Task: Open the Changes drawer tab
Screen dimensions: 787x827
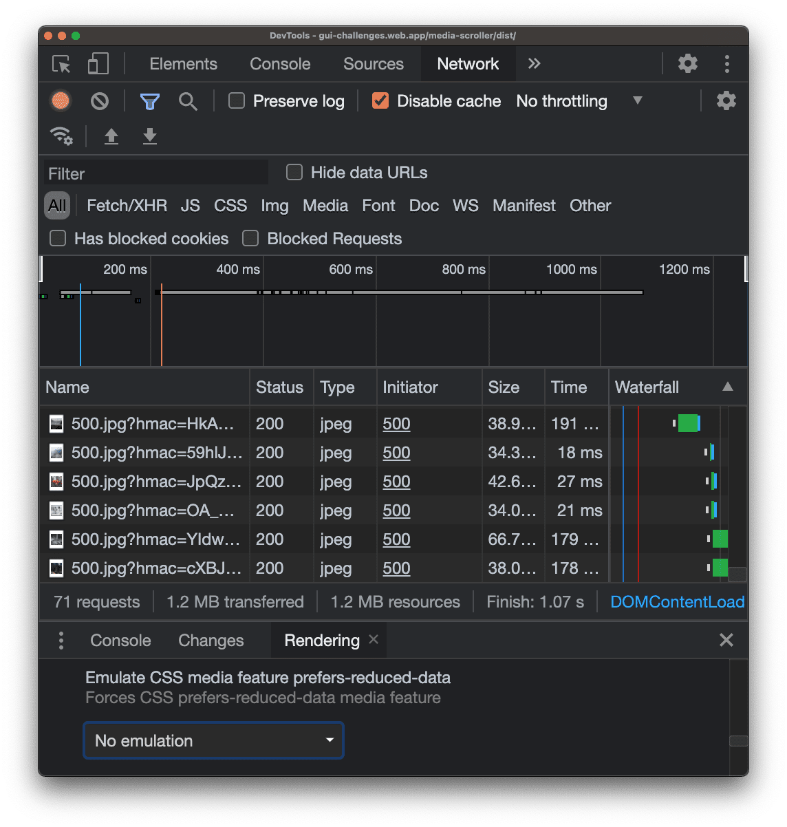Action: coord(211,640)
